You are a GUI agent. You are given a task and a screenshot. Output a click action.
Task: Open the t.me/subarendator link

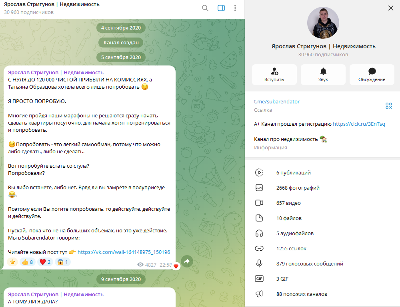pyautogui.click(x=276, y=101)
